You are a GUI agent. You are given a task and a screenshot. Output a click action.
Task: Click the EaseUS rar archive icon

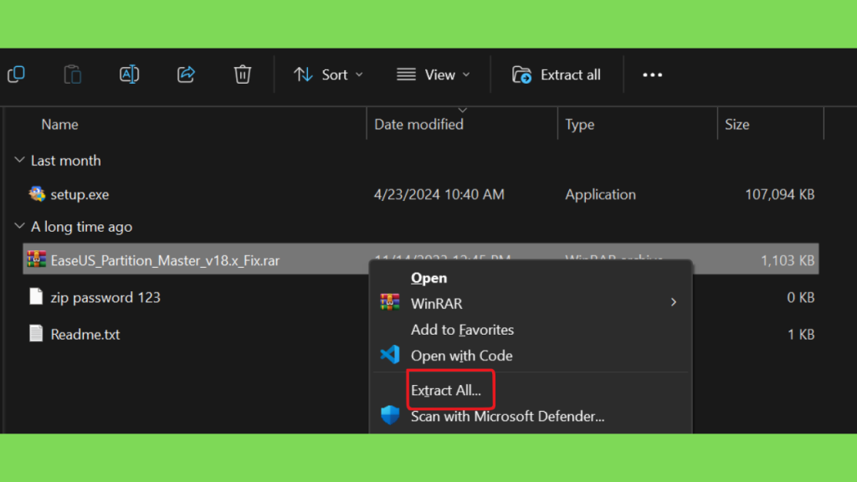tap(37, 259)
